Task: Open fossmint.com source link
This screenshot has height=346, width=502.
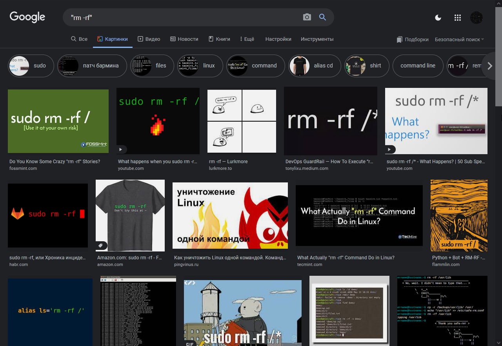Action: pos(23,168)
